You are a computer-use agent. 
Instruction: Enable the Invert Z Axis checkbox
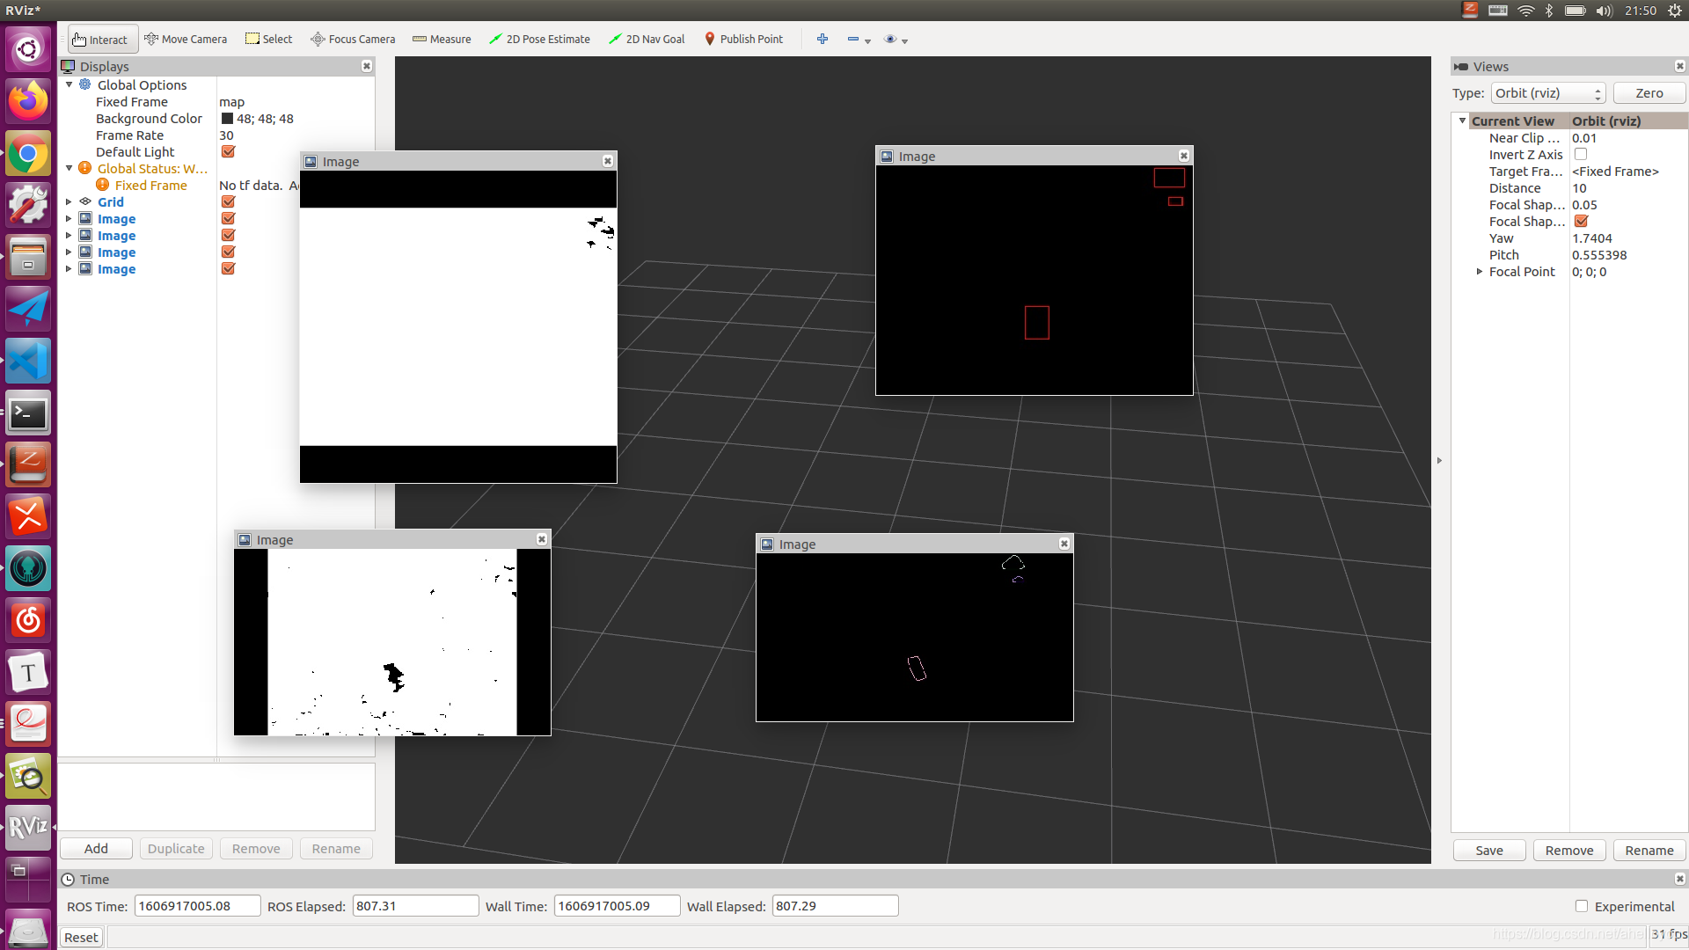[x=1581, y=155]
